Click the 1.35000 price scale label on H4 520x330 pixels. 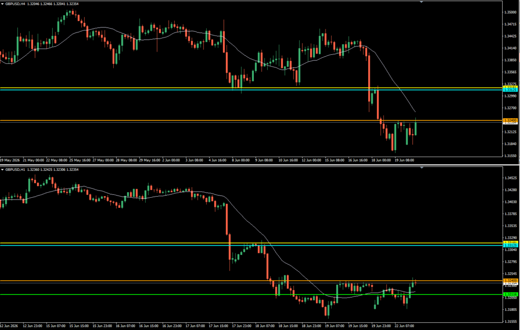pyautogui.click(x=511, y=12)
